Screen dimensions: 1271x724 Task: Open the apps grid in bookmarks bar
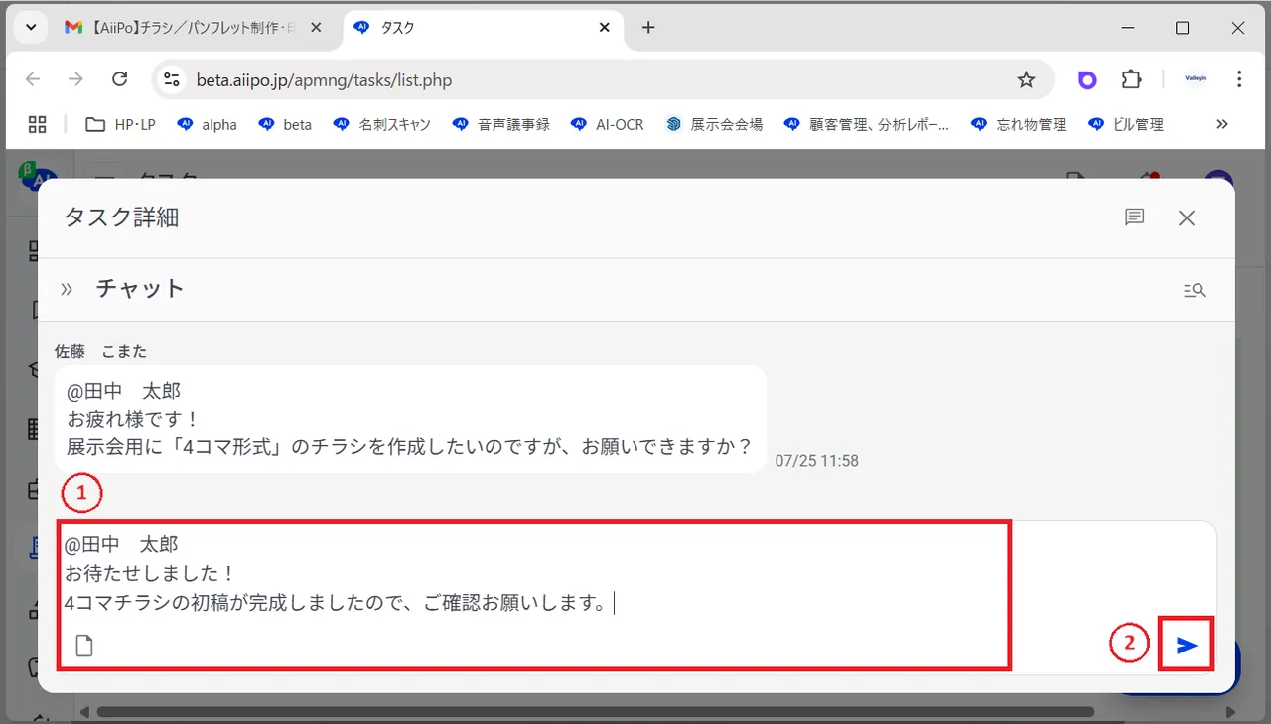(38, 124)
